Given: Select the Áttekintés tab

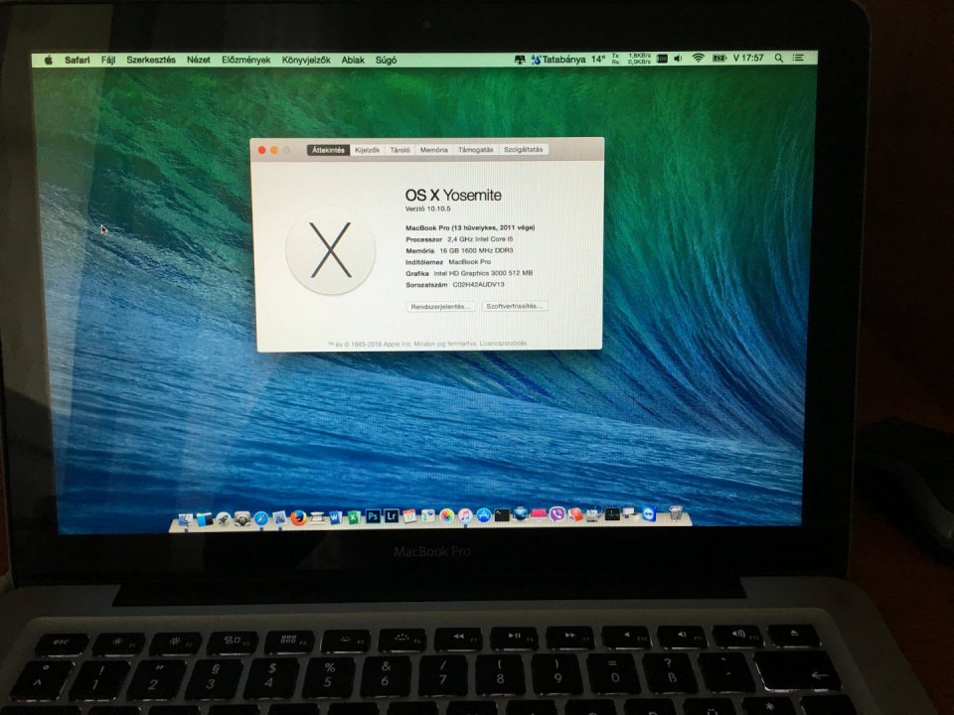Looking at the screenshot, I should coord(329,150).
